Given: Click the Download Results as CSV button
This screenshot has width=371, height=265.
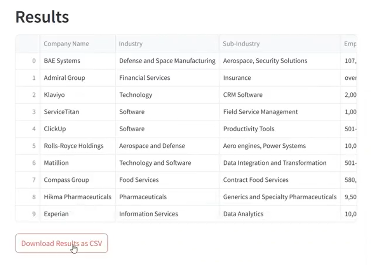Looking at the screenshot, I should [x=61, y=243].
